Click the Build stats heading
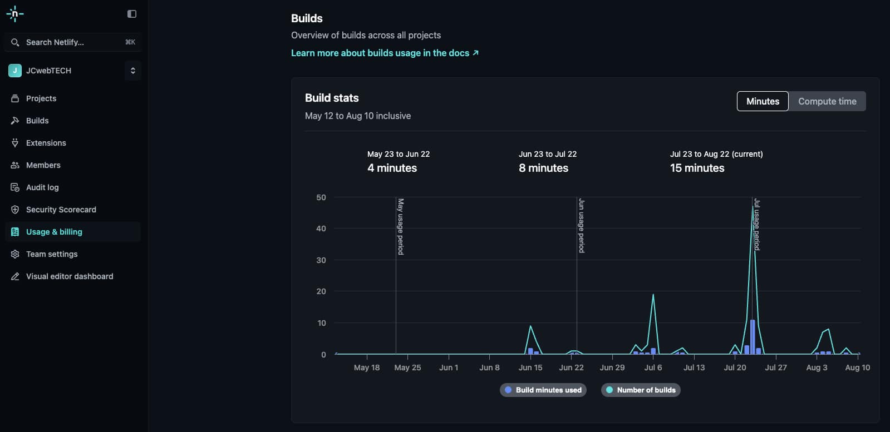The height and width of the screenshot is (432, 890). (332, 98)
